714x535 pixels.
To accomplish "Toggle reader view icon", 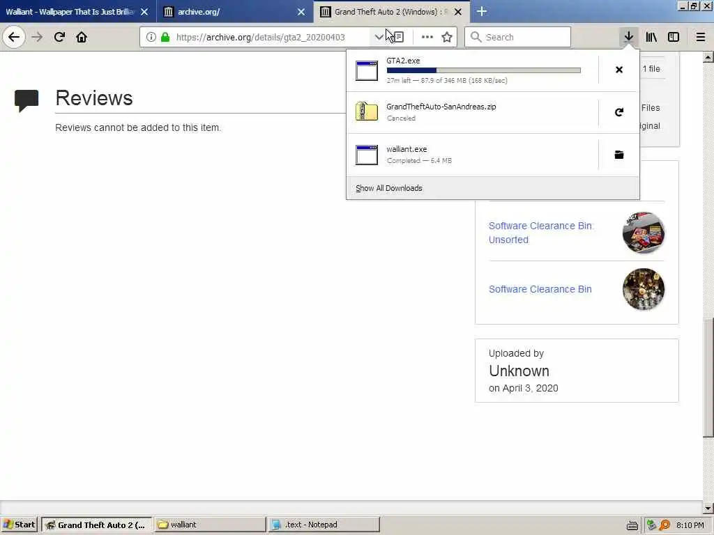I will [x=398, y=38].
